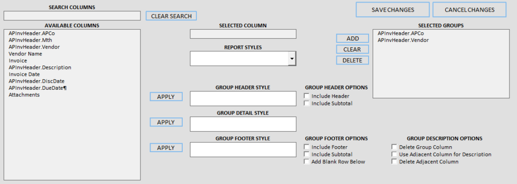Click the Group Header Style box
This screenshot has width=517, height=184.
click(x=243, y=99)
